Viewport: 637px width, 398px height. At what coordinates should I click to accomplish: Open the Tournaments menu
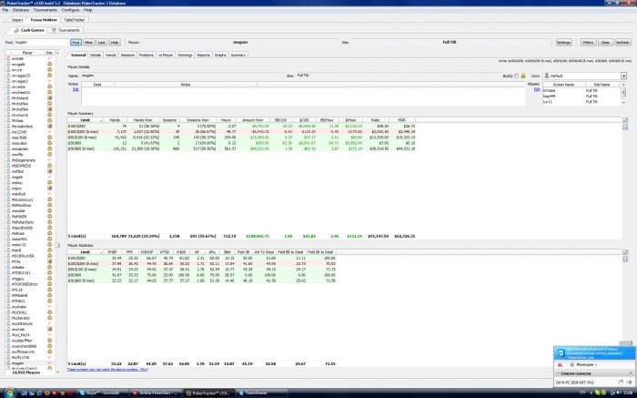coord(45,10)
